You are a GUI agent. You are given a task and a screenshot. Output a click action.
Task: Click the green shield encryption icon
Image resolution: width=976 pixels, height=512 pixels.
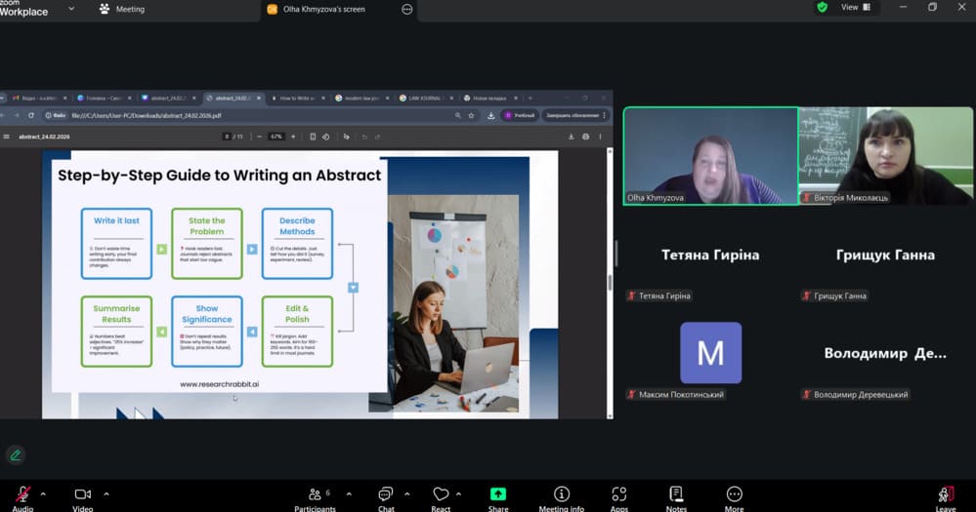click(823, 7)
